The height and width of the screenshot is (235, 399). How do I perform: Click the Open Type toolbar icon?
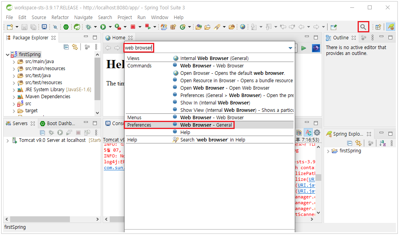(x=198, y=27)
